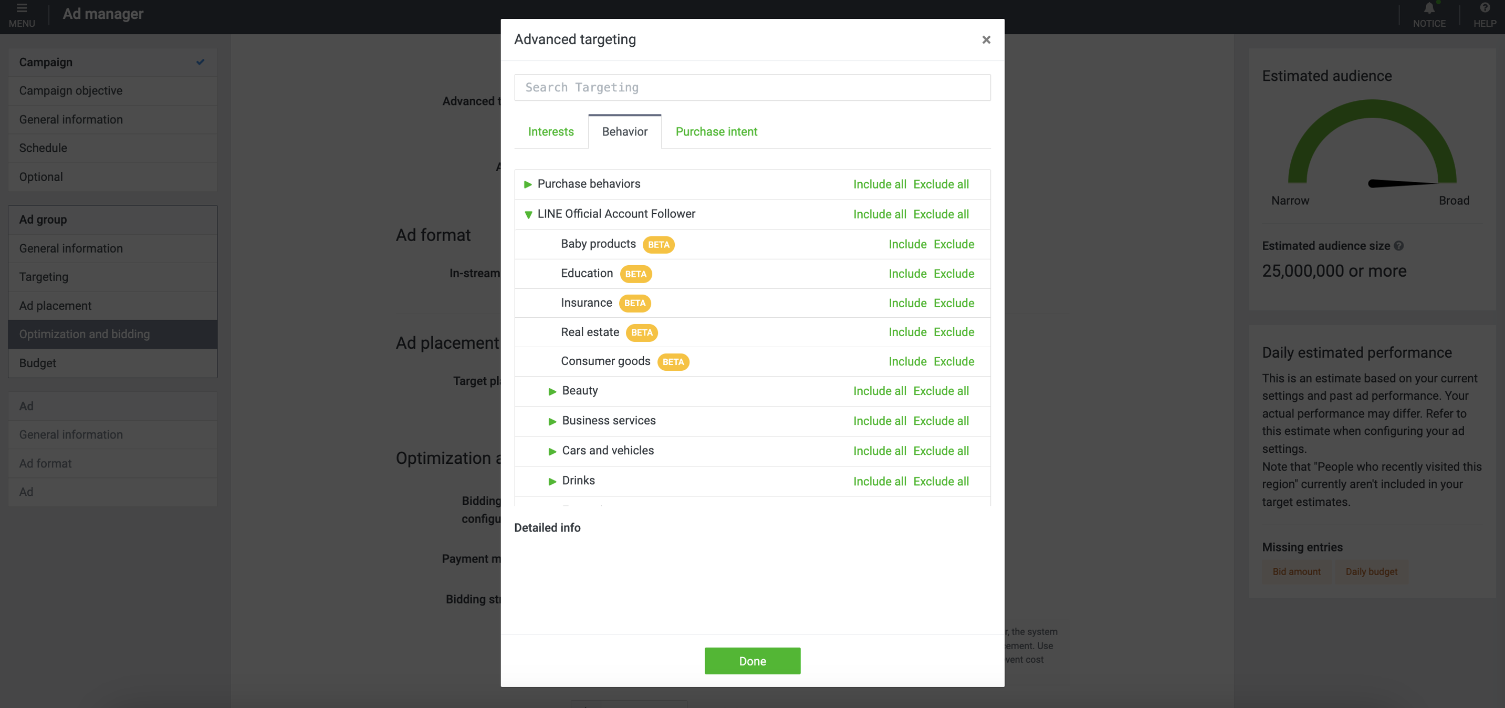Include Education targeting
This screenshot has width=1505, height=708.
(907, 274)
